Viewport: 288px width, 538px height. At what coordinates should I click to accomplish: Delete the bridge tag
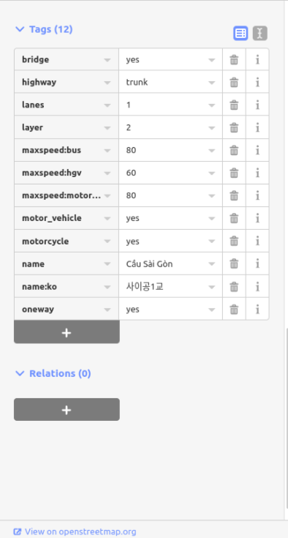click(x=234, y=60)
